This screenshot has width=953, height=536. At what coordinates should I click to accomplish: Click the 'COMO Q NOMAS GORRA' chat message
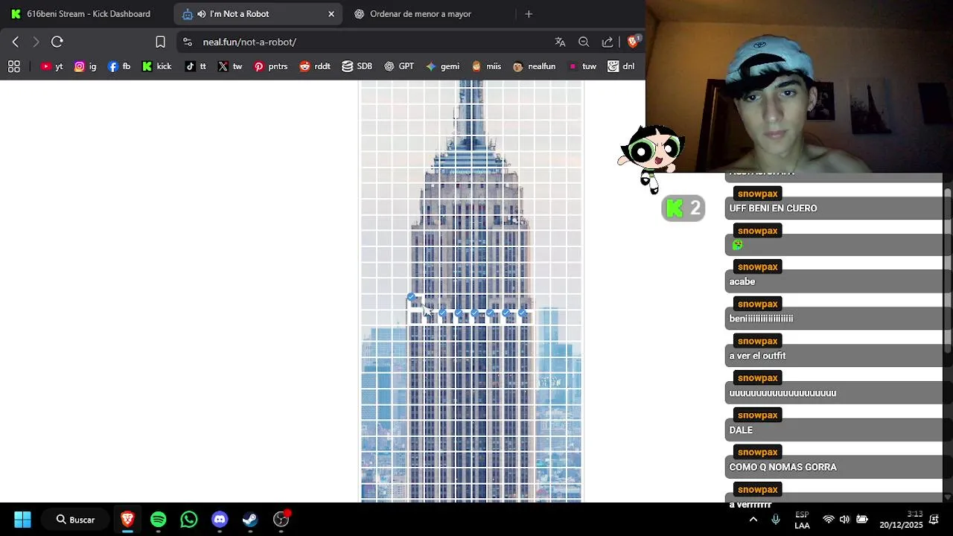pyautogui.click(x=783, y=468)
